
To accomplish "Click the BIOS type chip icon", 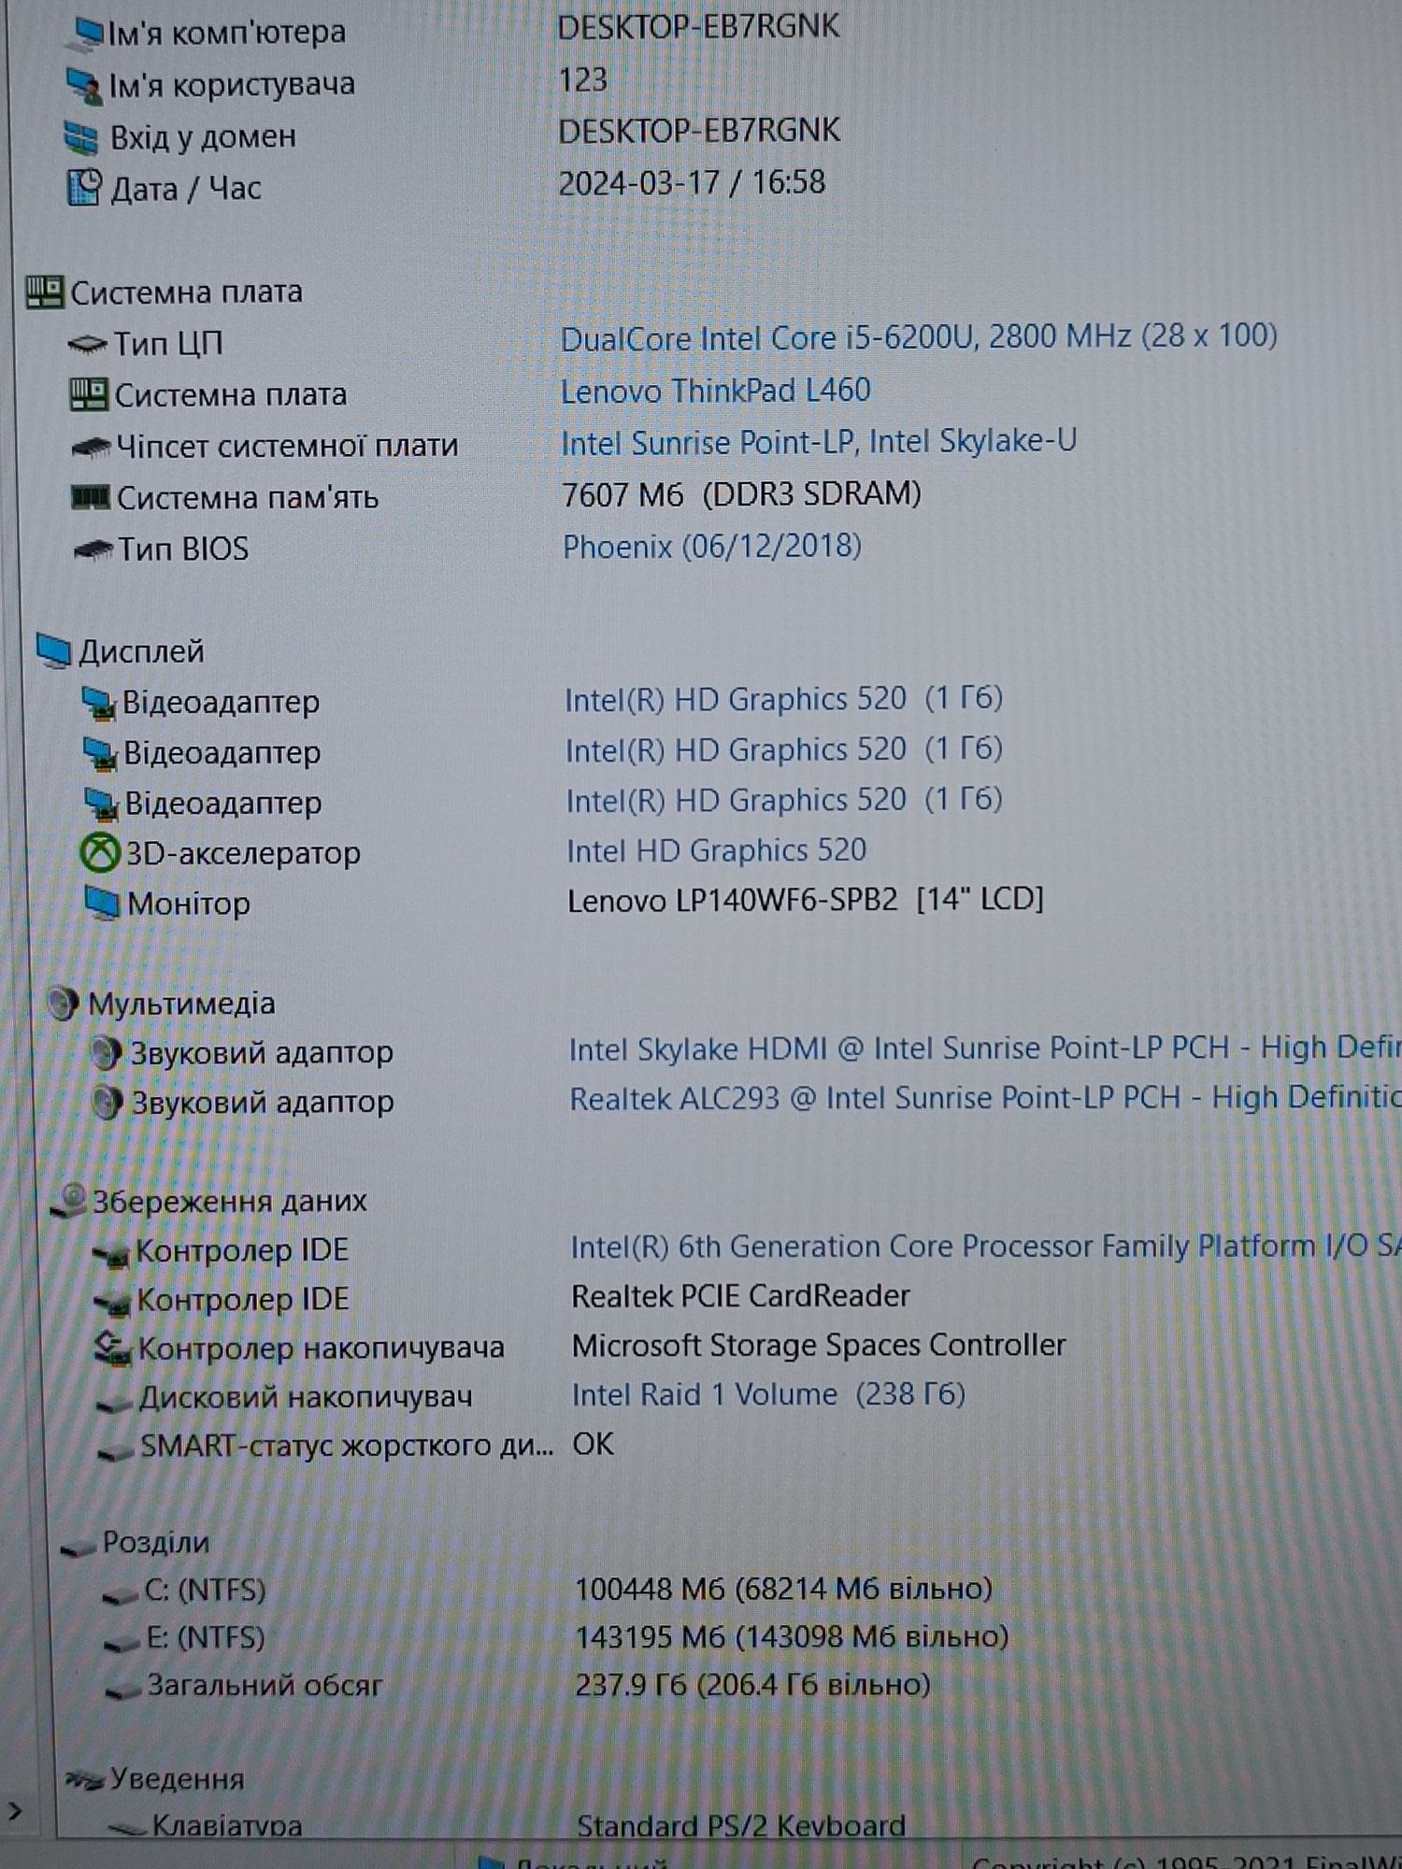I will (x=93, y=549).
